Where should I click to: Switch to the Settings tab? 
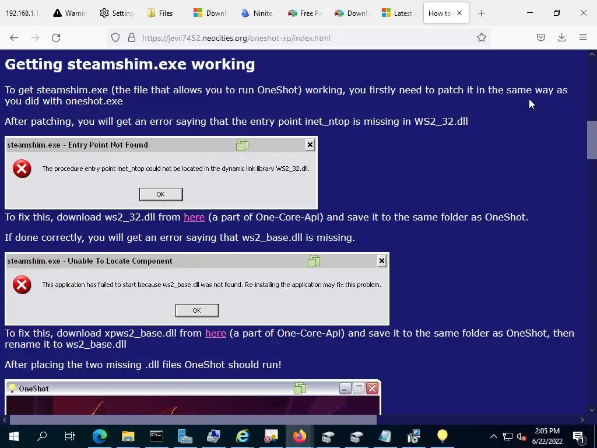tap(117, 13)
